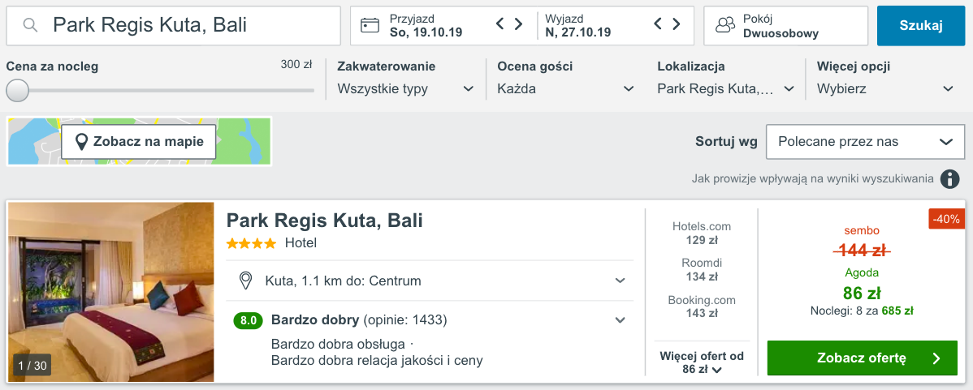
Task: Click the Cena za nocleg slider handle
Action: click(x=17, y=90)
